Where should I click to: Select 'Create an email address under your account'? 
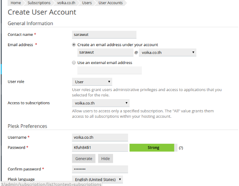(74, 45)
